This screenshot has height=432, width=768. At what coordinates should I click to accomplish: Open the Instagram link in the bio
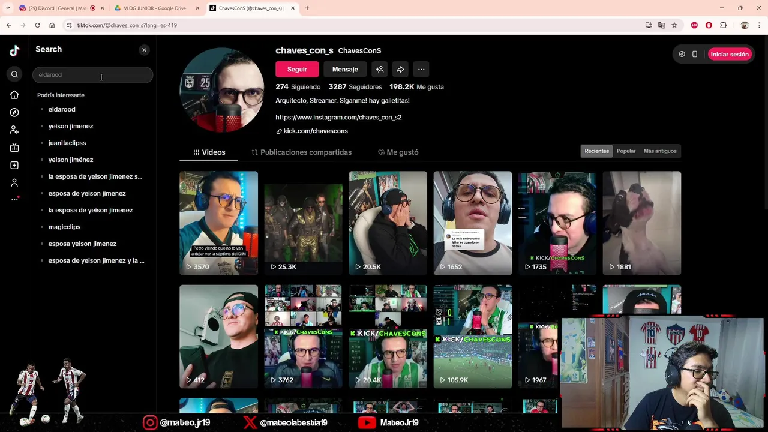(338, 117)
